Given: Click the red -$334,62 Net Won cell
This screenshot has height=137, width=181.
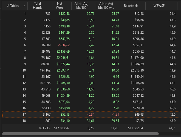Looking at the screenshot, I should point(64,45).
